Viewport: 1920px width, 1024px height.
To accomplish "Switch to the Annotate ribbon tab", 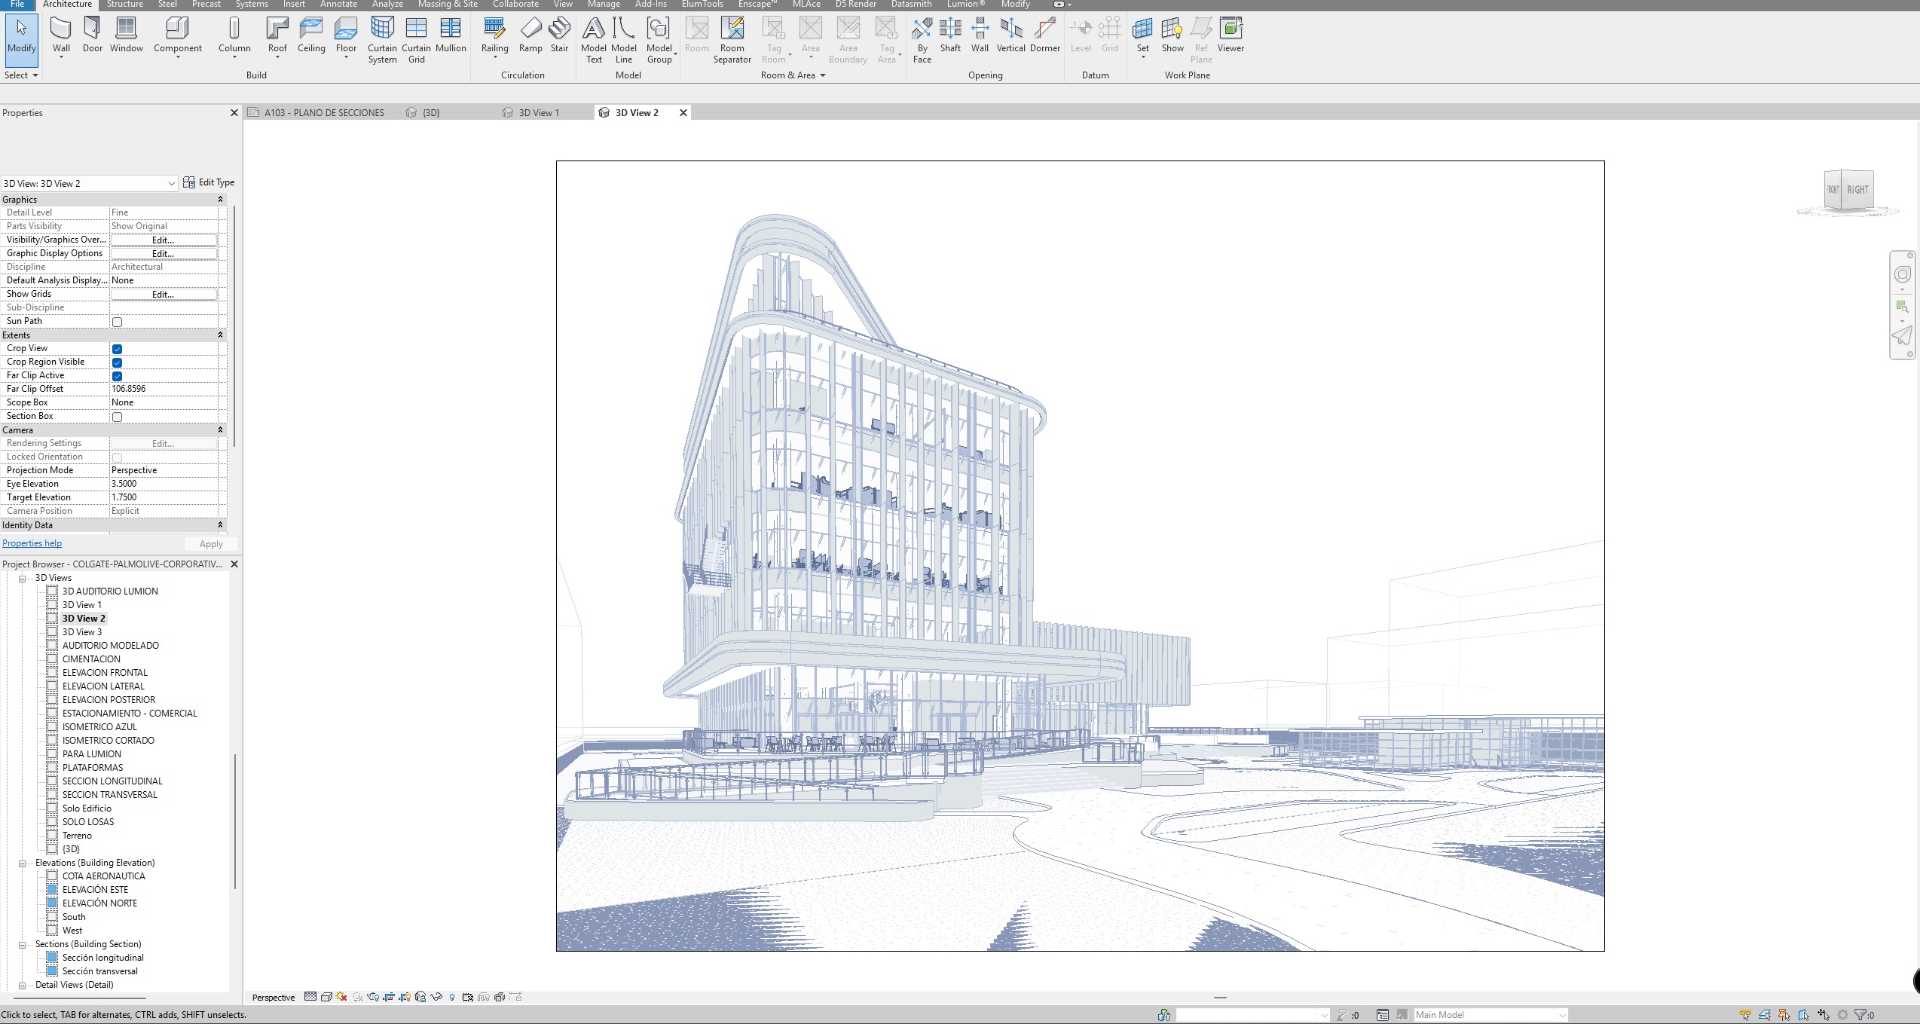I will 338,5.
